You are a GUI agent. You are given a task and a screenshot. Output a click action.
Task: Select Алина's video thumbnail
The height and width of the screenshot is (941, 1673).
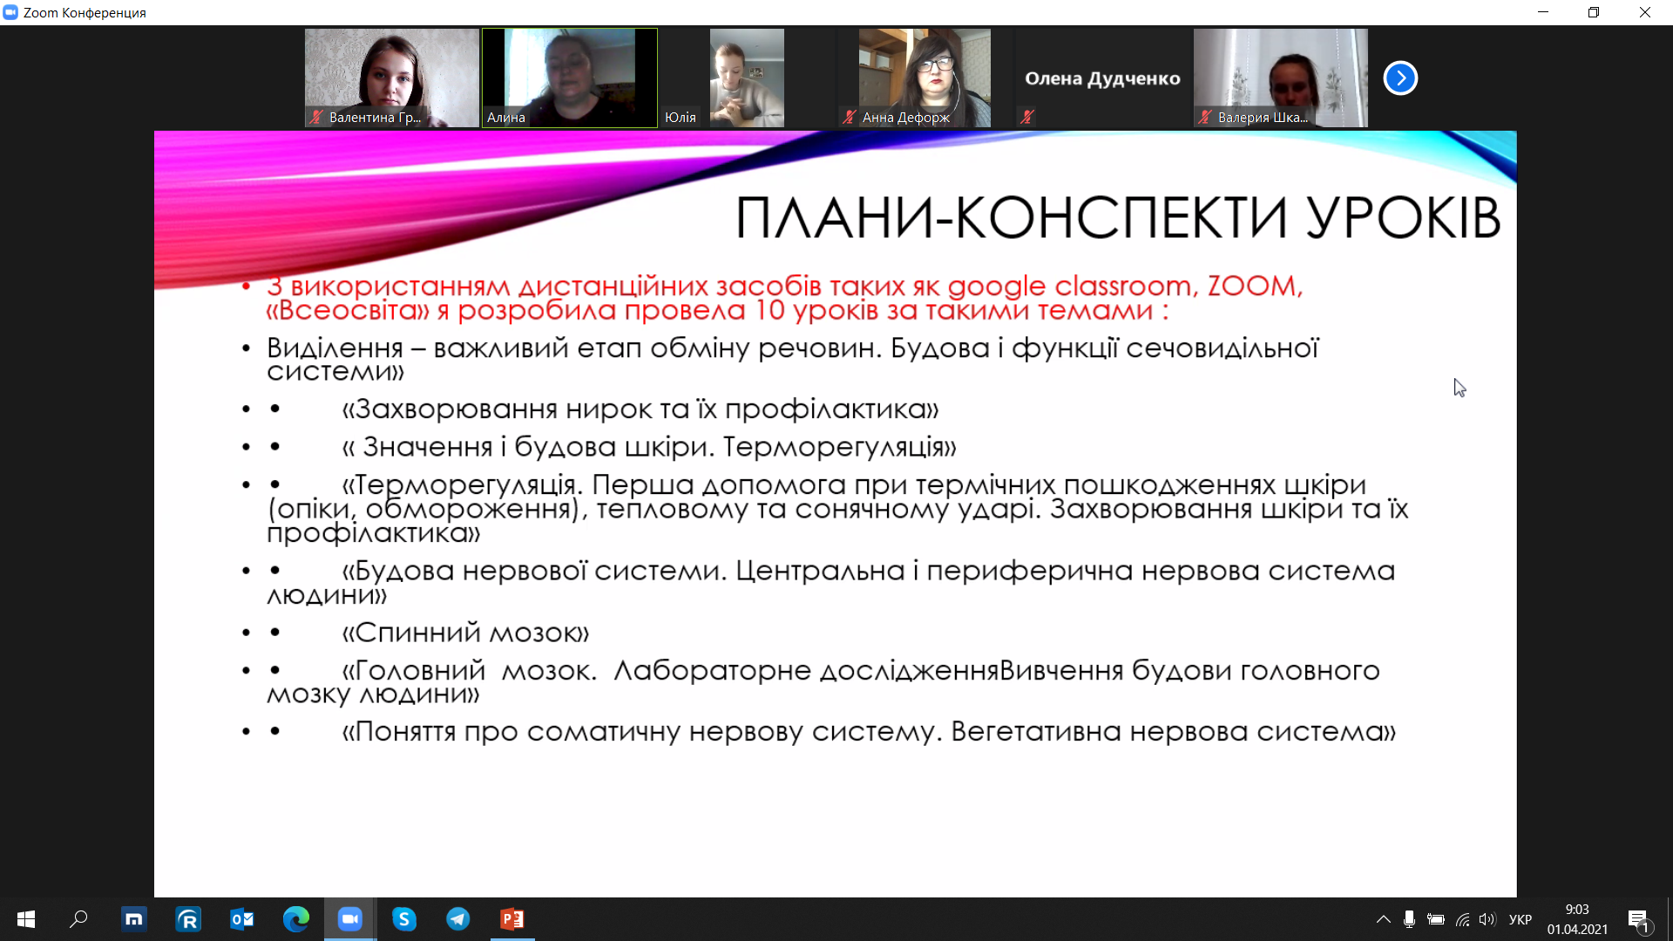point(570,78)
